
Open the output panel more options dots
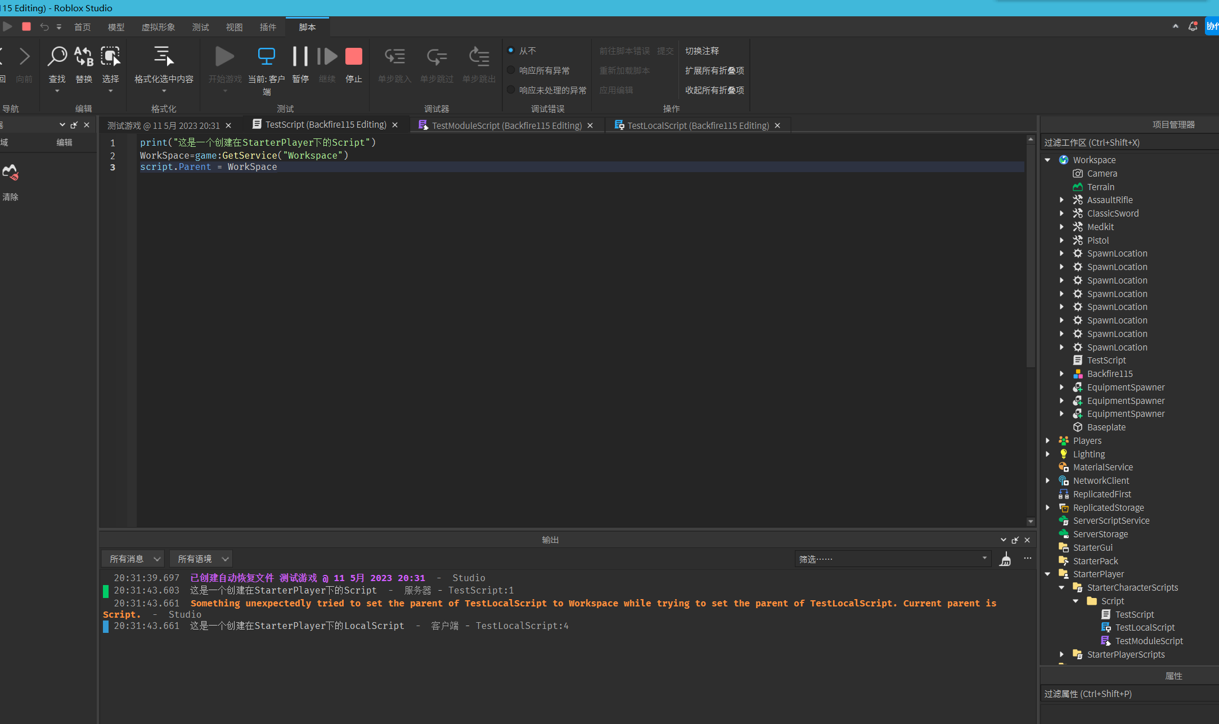1028,559
